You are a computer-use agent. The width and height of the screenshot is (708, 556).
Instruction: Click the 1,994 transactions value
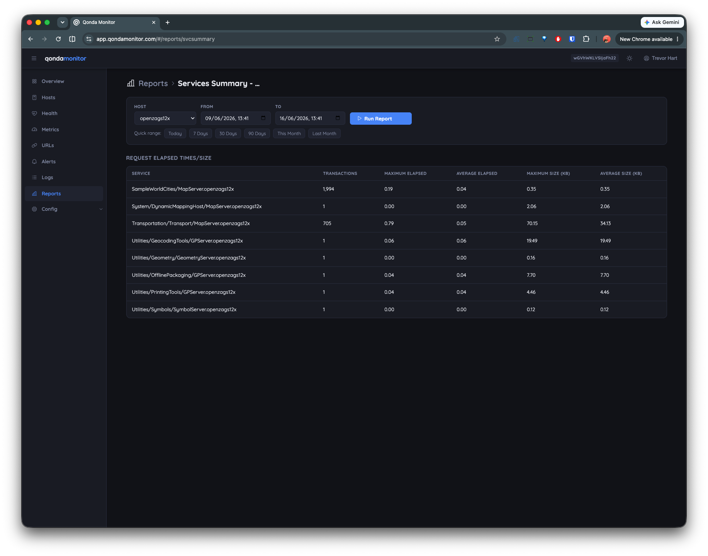click(329, 189)
